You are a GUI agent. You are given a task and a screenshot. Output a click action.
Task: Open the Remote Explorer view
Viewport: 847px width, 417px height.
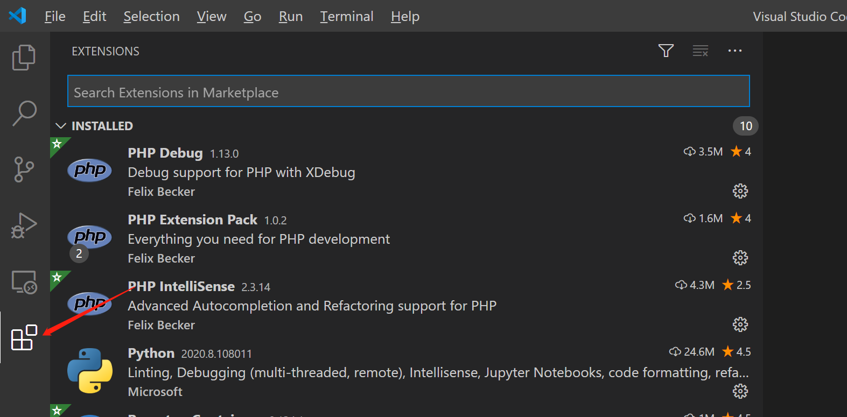24,282
